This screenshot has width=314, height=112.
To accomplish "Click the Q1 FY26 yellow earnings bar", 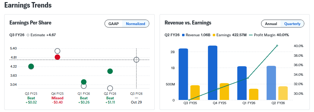I will click(x=254, y=94).
